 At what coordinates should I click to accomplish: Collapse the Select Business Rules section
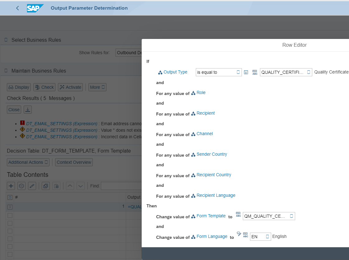(x=6, y=40)
